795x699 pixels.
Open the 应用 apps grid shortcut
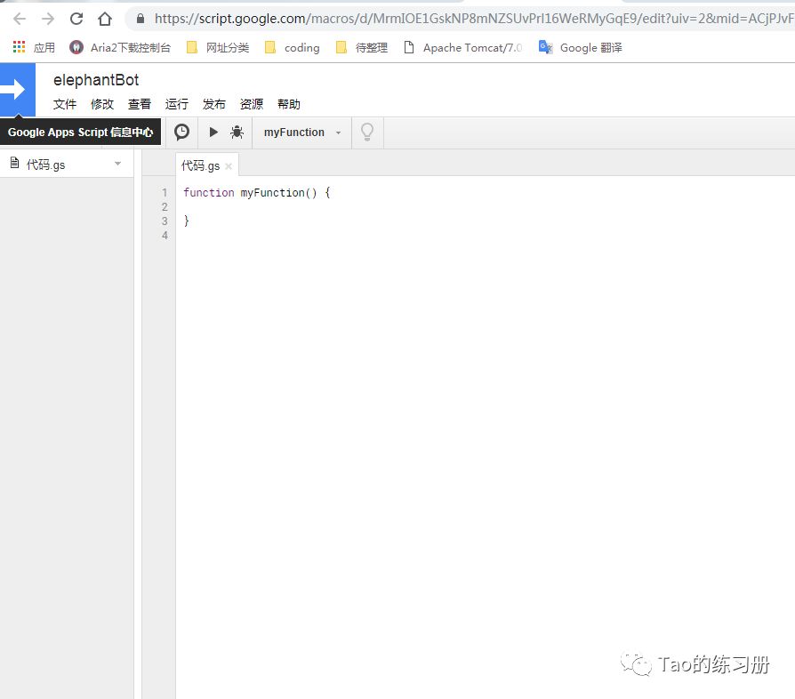34,48
